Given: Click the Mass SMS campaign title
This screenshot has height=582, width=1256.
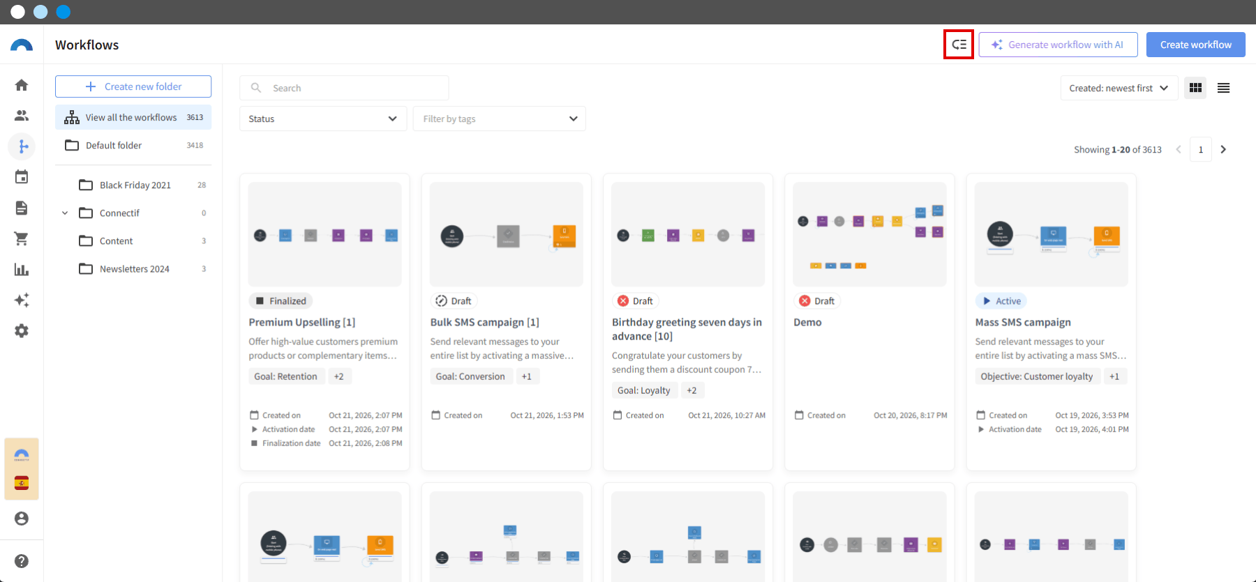Looking at the screenshot, I should 1023,322.
